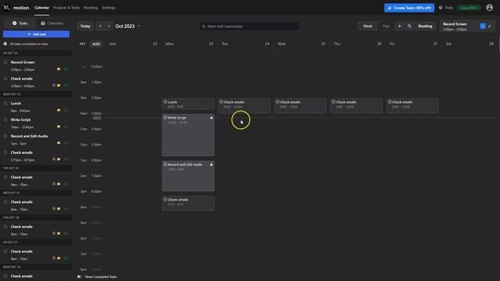Click the search magnifier icon beside Day

[x=409, y=26]
